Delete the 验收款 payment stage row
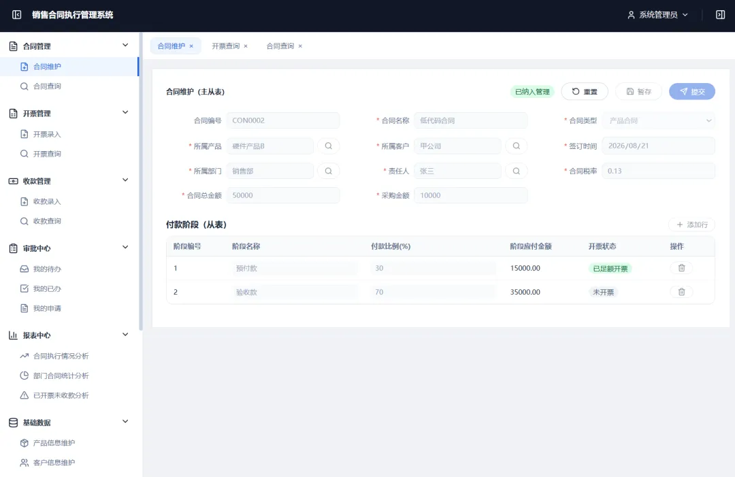 [x=681, y=292]
